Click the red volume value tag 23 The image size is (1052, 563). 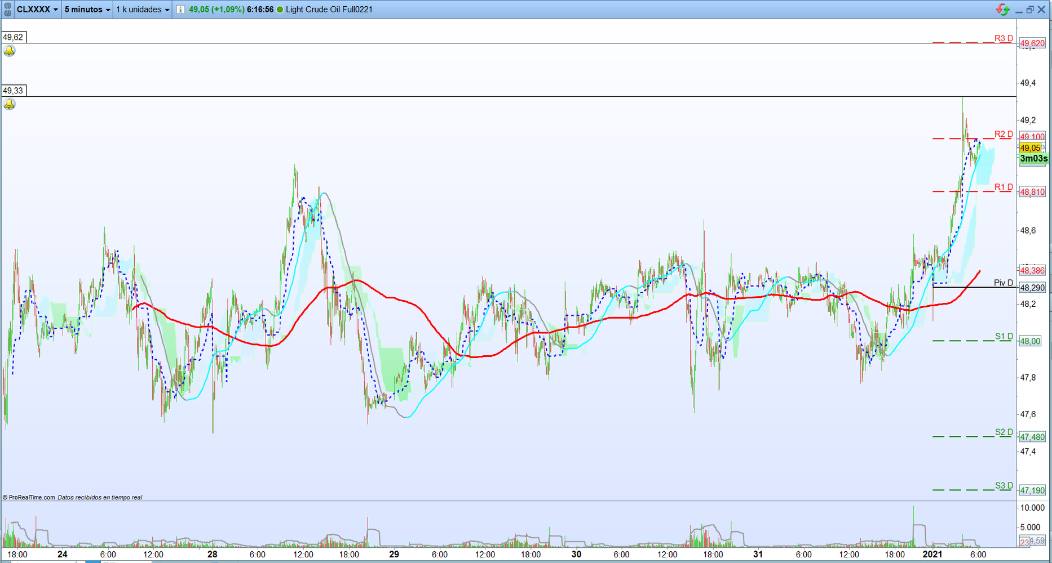(x=1024, y=543)
